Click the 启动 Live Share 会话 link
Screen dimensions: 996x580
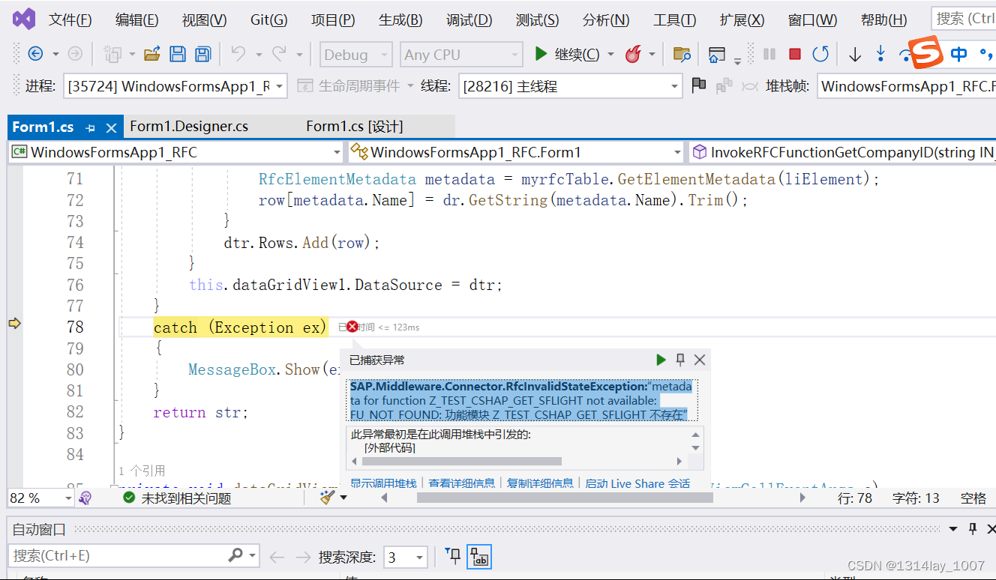tap(637, 483)
